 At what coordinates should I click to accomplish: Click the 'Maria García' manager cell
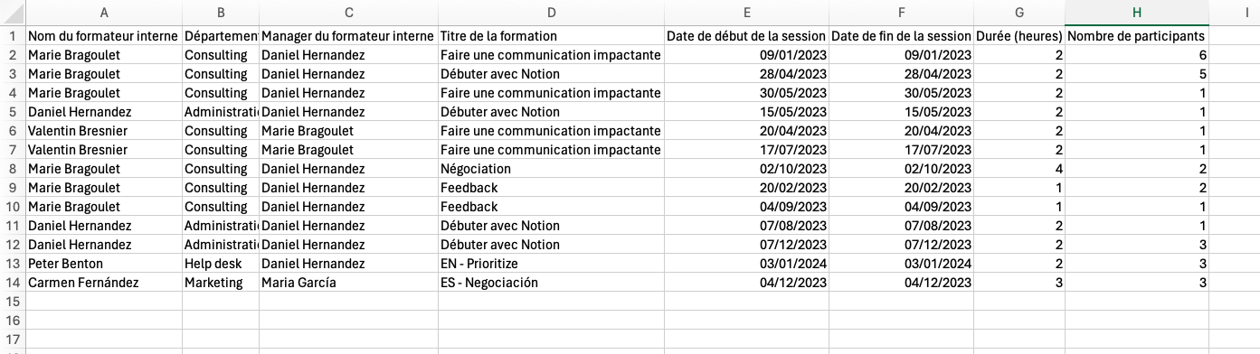point(349,283)
